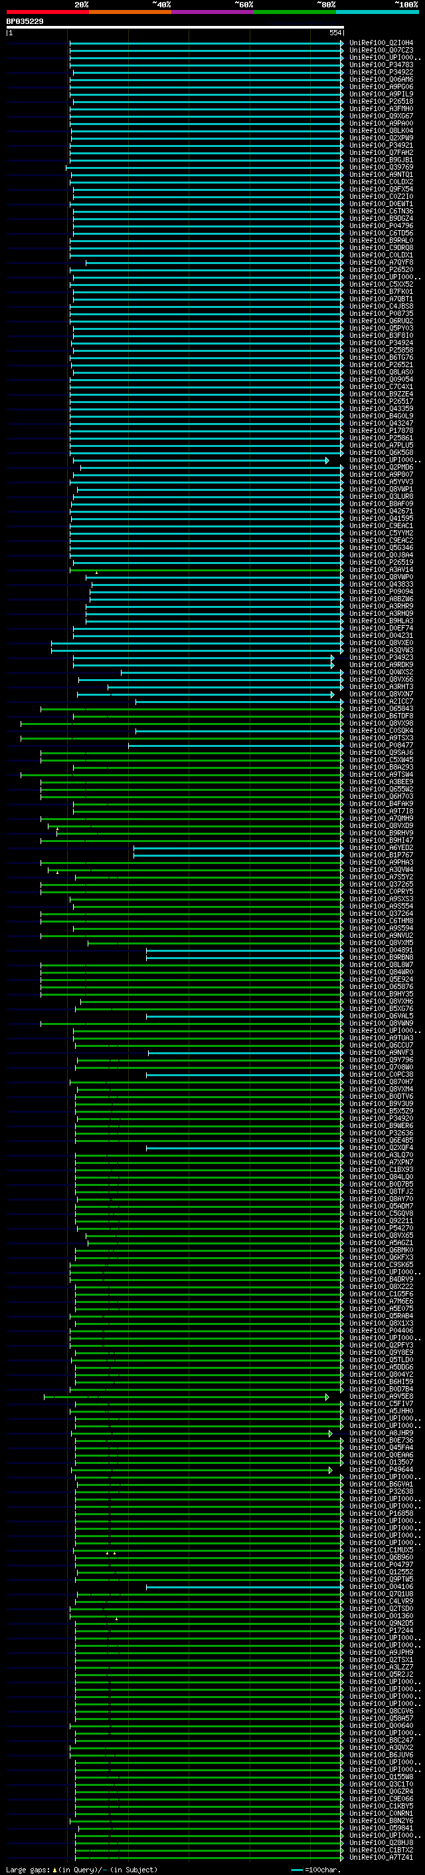Click hit UniRef100_Q0WXS2
The width and height of the screenshot is (425, 1875).
381,672
